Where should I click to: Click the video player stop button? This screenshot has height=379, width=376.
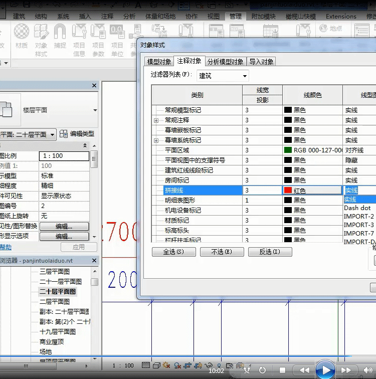pyautogui.click(x=282, y=370)
